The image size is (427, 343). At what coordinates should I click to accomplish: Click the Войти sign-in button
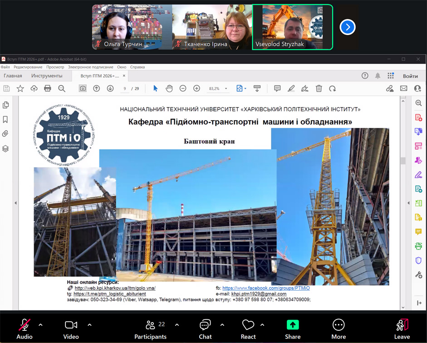pyautogui.click(x=410, y=76)
